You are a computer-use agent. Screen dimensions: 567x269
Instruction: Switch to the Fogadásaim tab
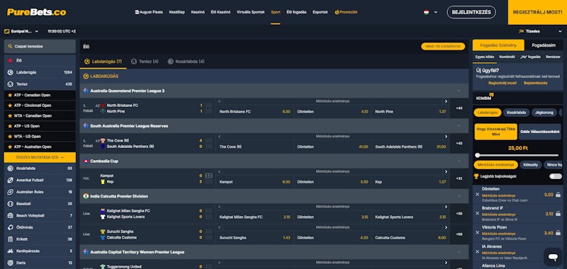pyautogui.click(x=544, y=45)
